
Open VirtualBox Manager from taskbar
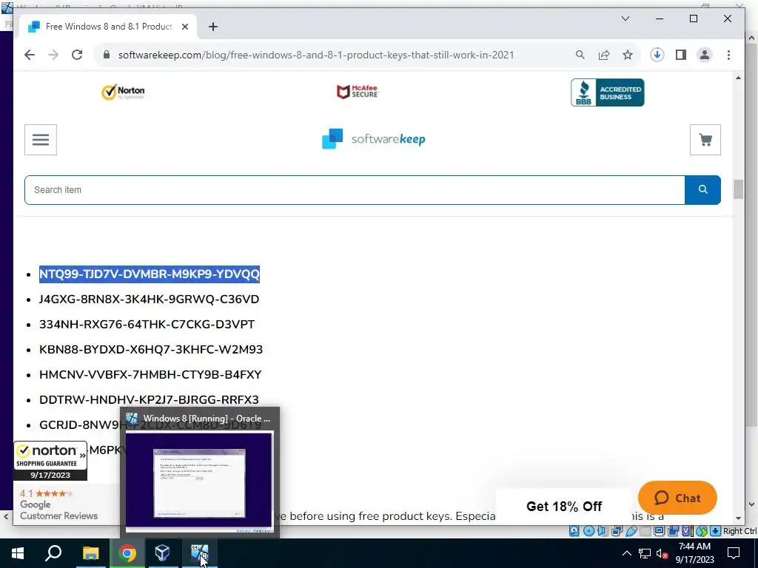coord(162,553)
